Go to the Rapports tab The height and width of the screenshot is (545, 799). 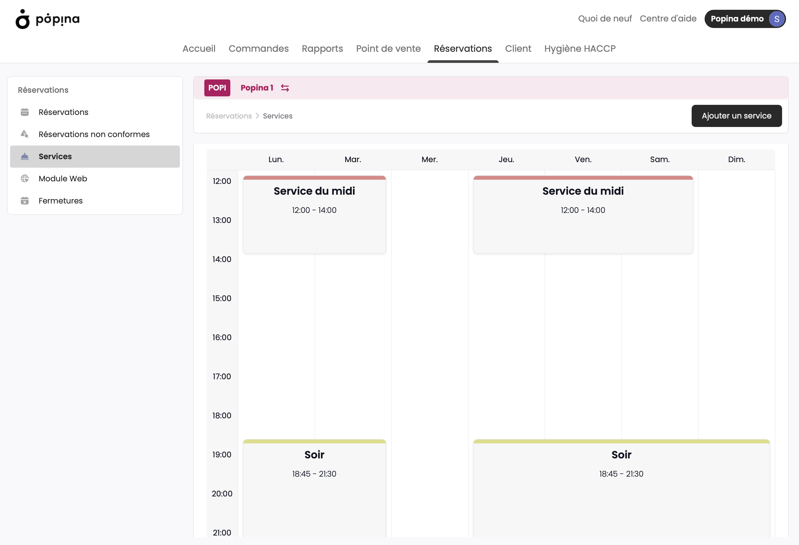coord(322,49)
